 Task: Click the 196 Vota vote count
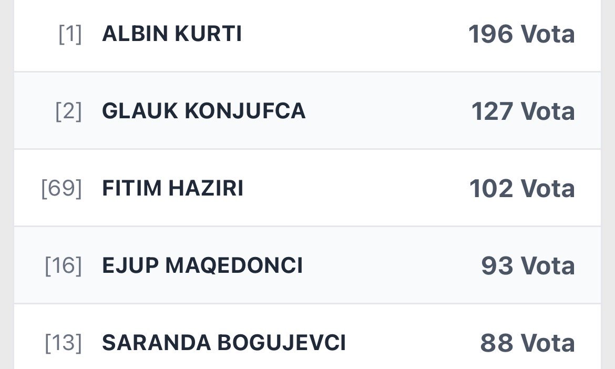click(x=521, y=35)
